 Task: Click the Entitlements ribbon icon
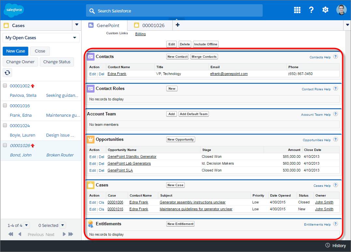(91, 224)
